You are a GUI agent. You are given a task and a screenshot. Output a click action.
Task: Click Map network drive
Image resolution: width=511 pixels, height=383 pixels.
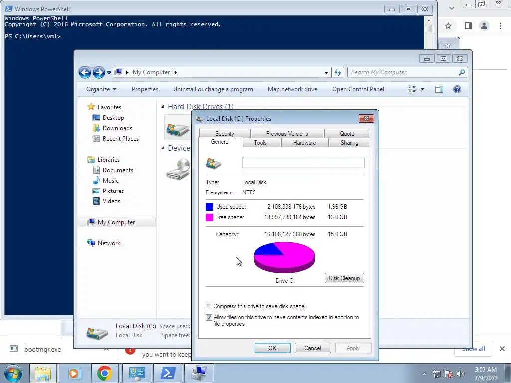pos(292,89)
